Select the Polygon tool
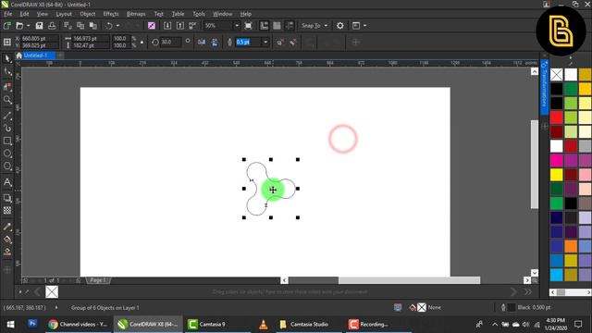 7,166
